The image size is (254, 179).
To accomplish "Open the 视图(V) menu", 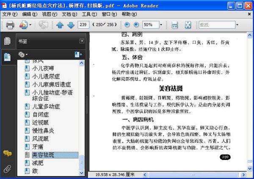I will [x=50, y=14].
